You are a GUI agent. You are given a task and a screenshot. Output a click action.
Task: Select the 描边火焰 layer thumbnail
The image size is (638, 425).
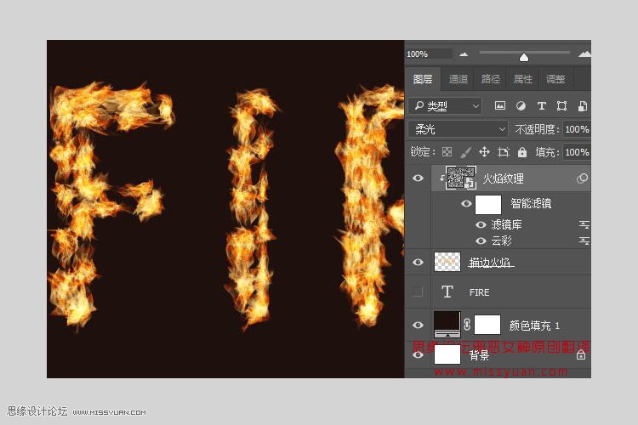point(447,262)
